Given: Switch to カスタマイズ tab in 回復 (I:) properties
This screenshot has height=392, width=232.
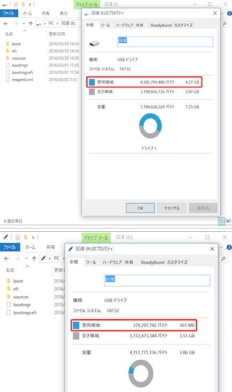Looking at the screenshot, I should [x=183, y=25].
